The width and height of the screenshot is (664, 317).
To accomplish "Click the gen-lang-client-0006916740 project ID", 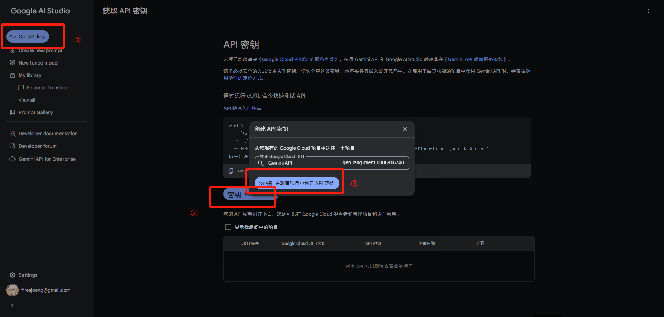I will click(x=373, y=163).
